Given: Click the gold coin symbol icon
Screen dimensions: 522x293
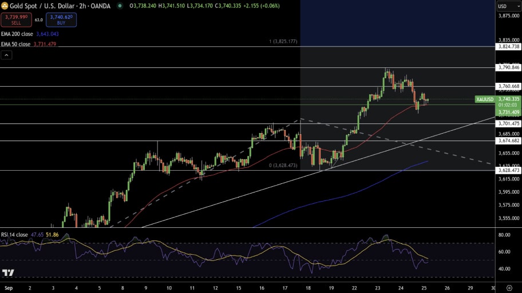Looking at the screenshot, I should [5, 6].
